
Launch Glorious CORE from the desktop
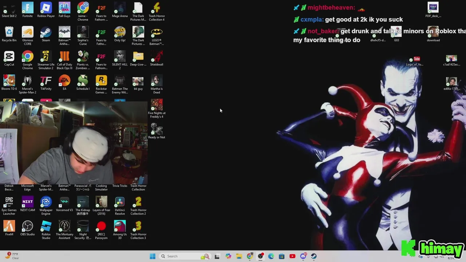point(28,36)
